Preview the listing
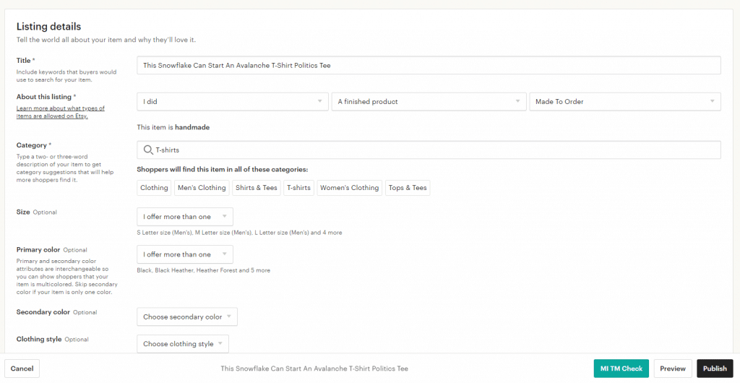740x383 pixels. (x=673, y=369)
